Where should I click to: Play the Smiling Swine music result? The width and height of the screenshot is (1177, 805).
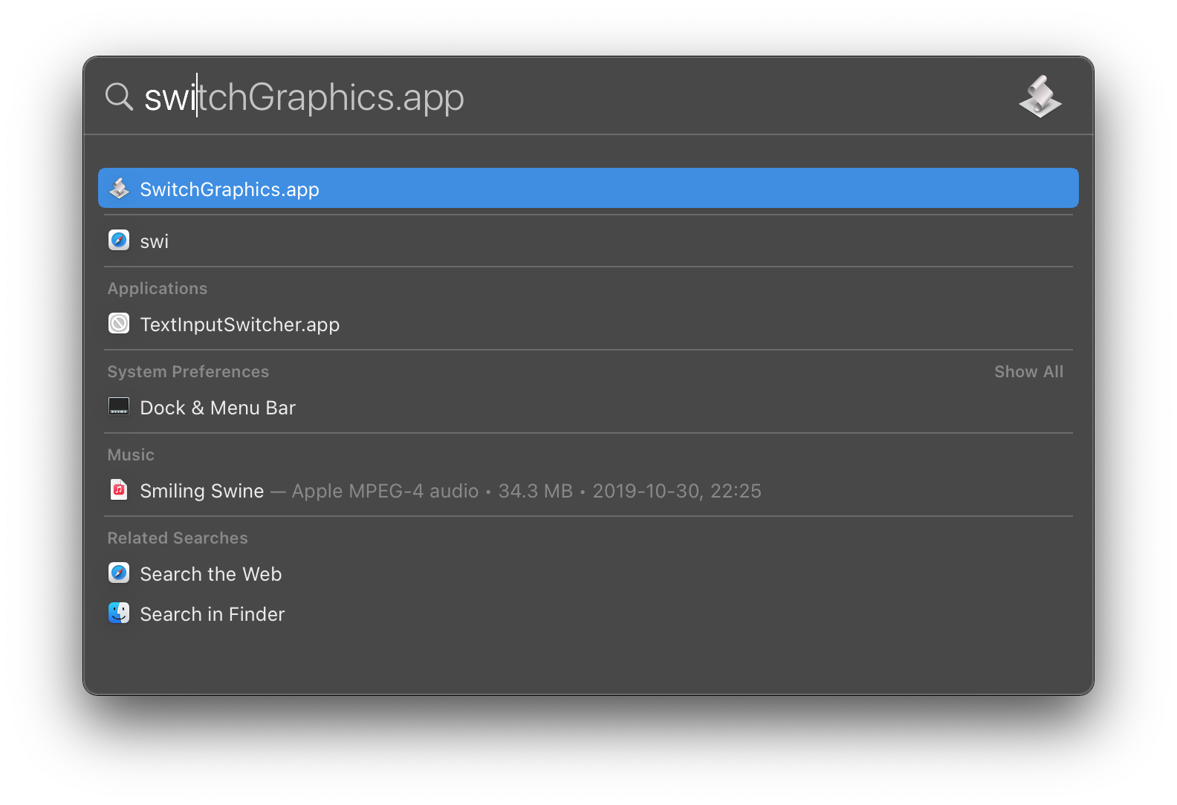(202, 491)
